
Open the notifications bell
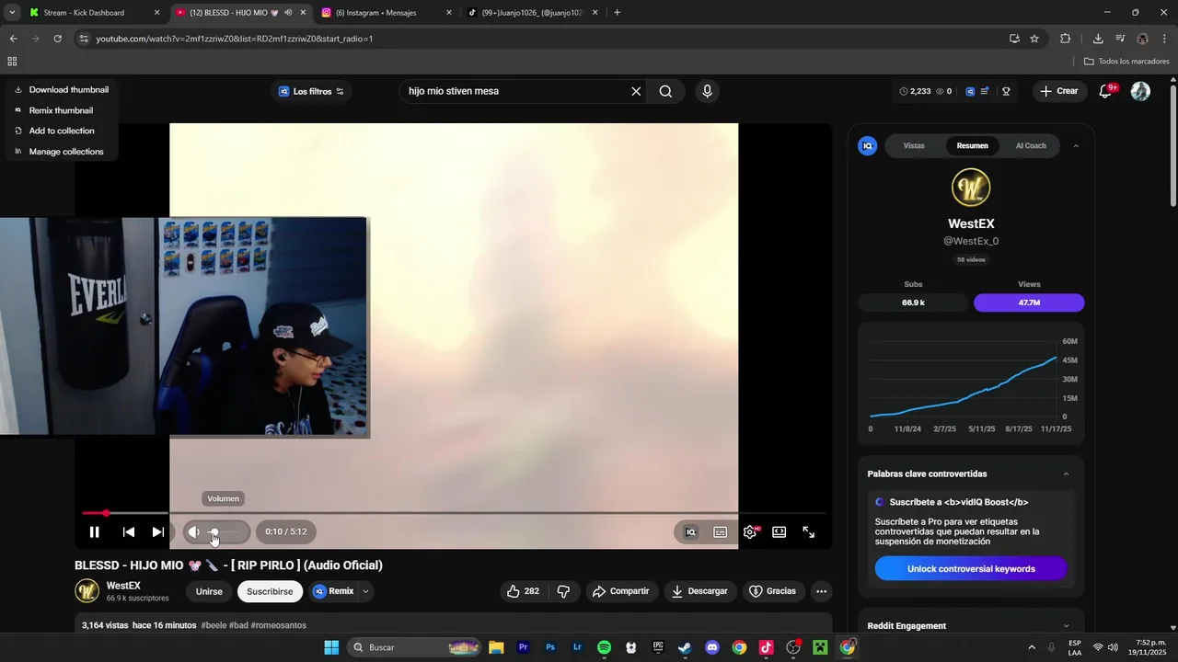click(x=1106, y=91)
